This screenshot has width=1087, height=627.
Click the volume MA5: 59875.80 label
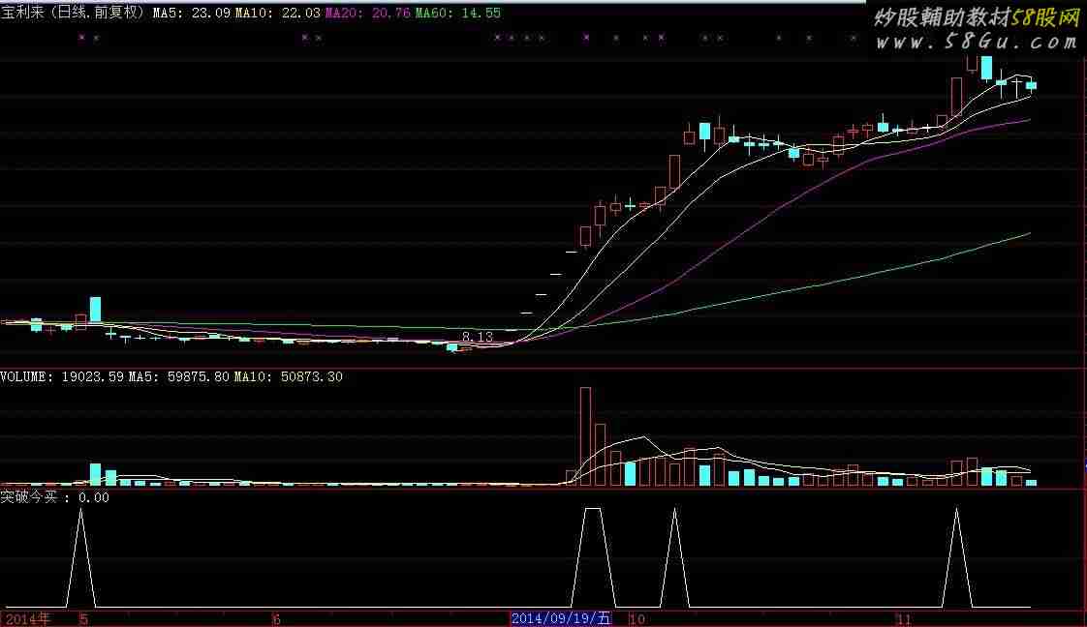179,376
